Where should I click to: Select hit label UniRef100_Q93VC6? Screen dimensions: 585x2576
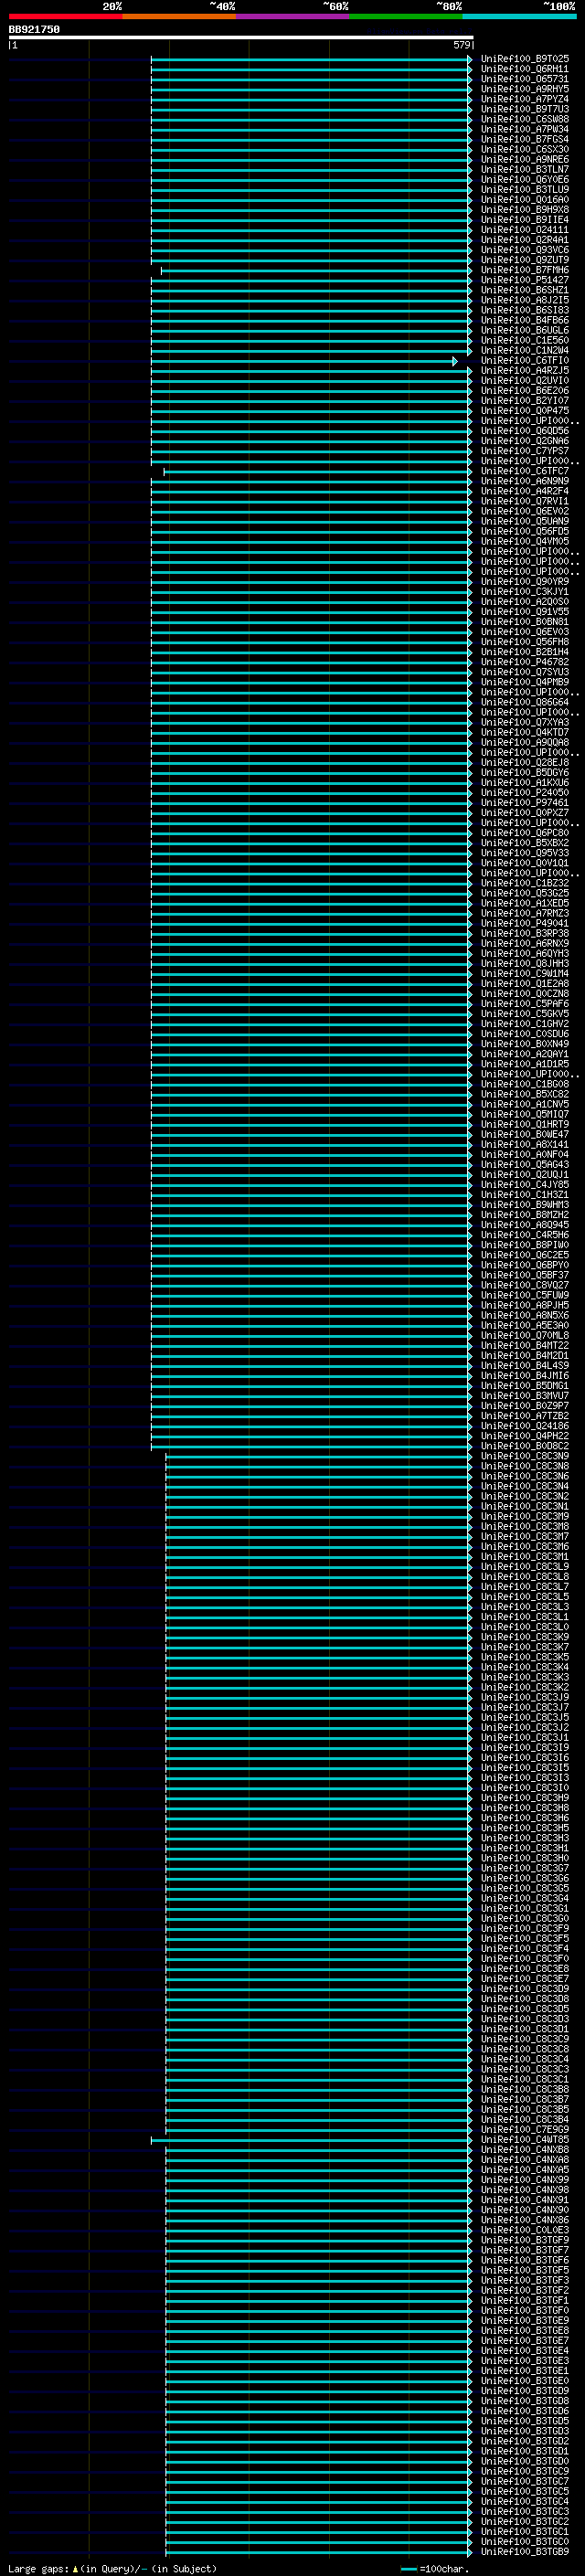tap(525, 250)
